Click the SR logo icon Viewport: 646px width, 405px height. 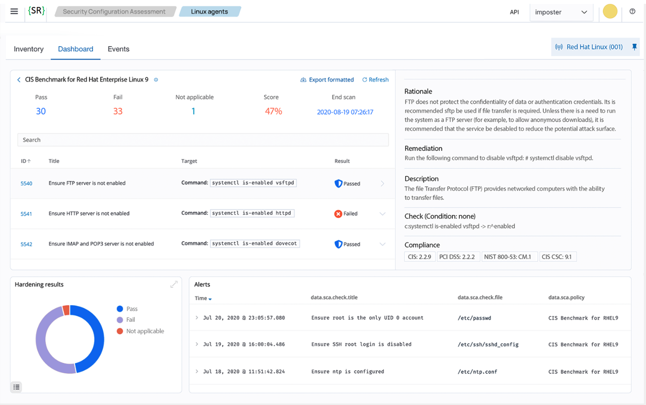[x=36, y=11]
